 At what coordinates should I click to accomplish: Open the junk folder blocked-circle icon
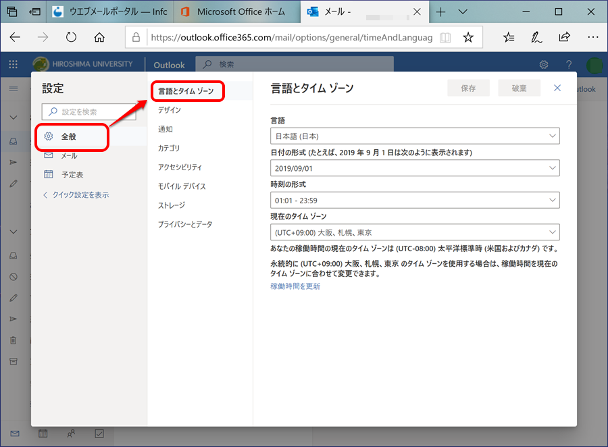pos(14,277)
